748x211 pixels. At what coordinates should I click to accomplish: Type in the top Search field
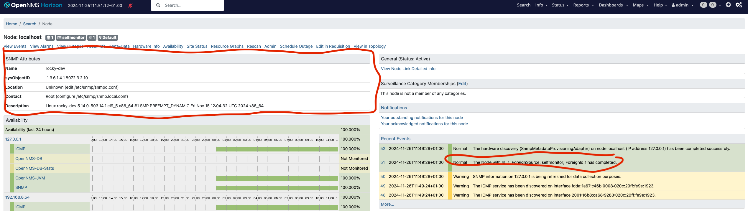[x=192, y=5]
